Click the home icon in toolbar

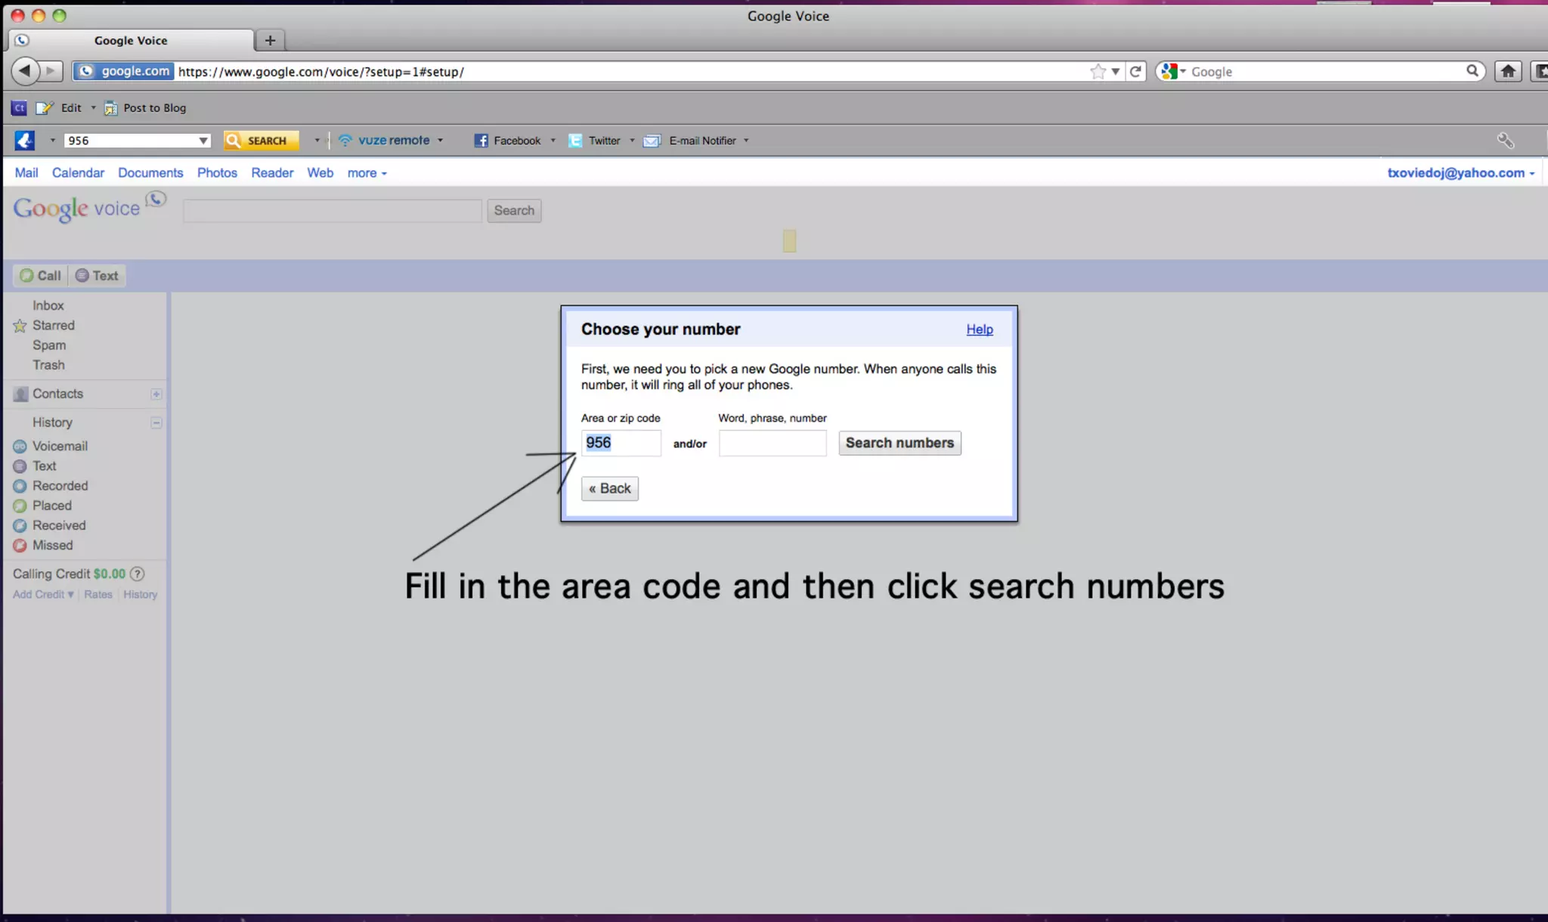click(1508, 71)
